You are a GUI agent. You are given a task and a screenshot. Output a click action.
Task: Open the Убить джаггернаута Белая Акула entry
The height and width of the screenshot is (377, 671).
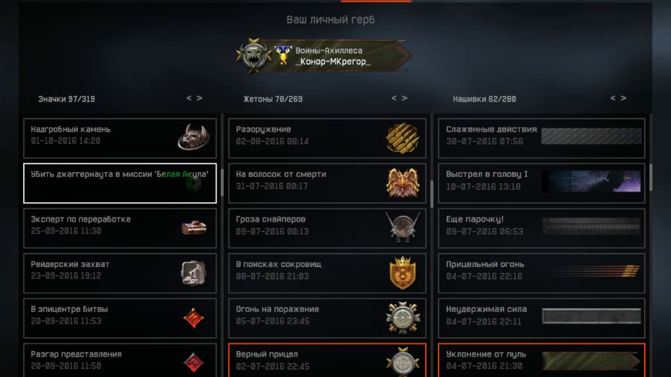(120, 183)
